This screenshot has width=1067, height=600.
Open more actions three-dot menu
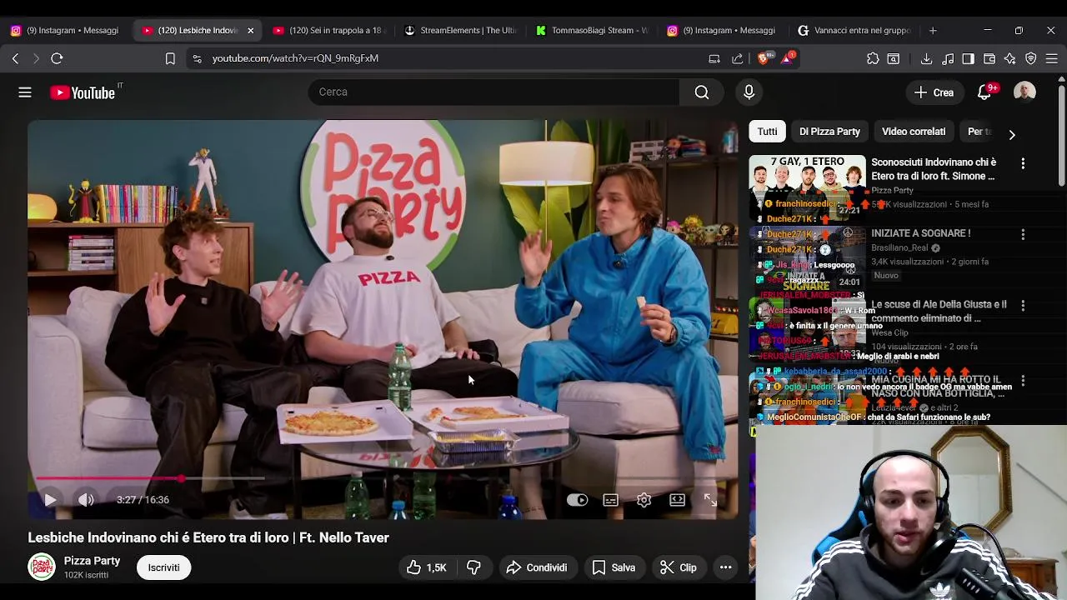coord(725,567)
